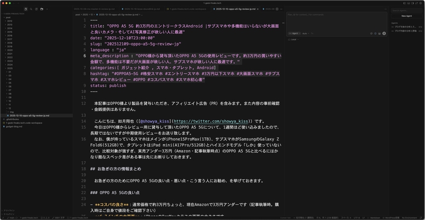Toggle the secondary sidebar layout icon

(x=413, y=3)
